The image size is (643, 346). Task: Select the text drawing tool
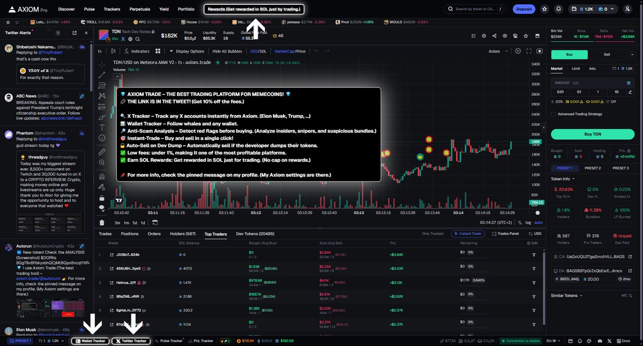coord(102,127)
